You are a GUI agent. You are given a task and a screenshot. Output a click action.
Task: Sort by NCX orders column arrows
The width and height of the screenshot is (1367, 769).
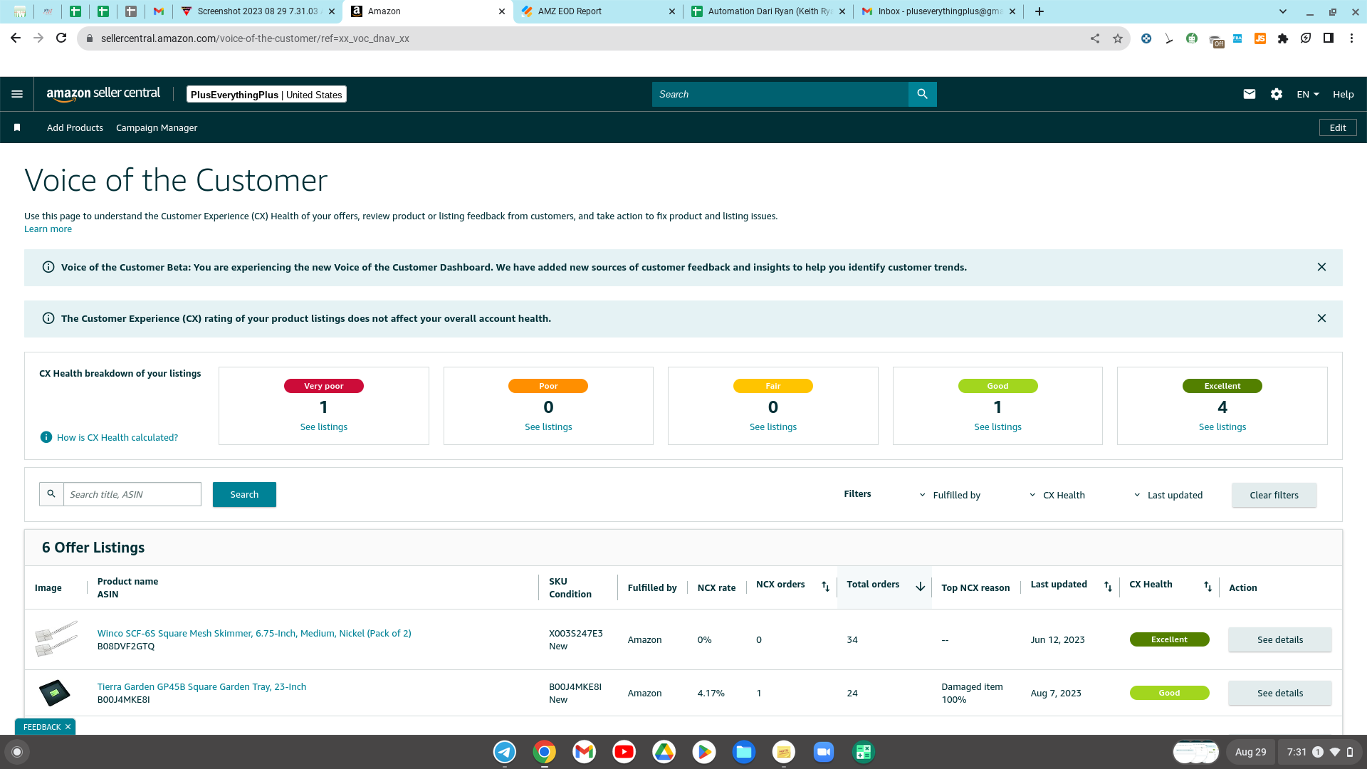click(x=826, y=587)
